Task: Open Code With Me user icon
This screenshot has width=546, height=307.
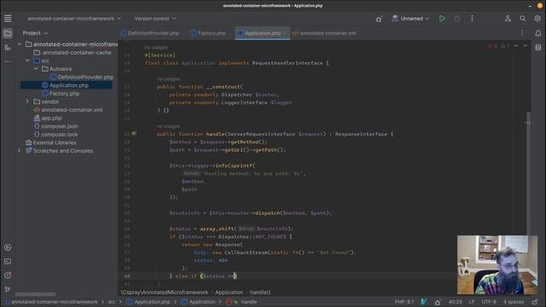Action: (x=508, y=19)
